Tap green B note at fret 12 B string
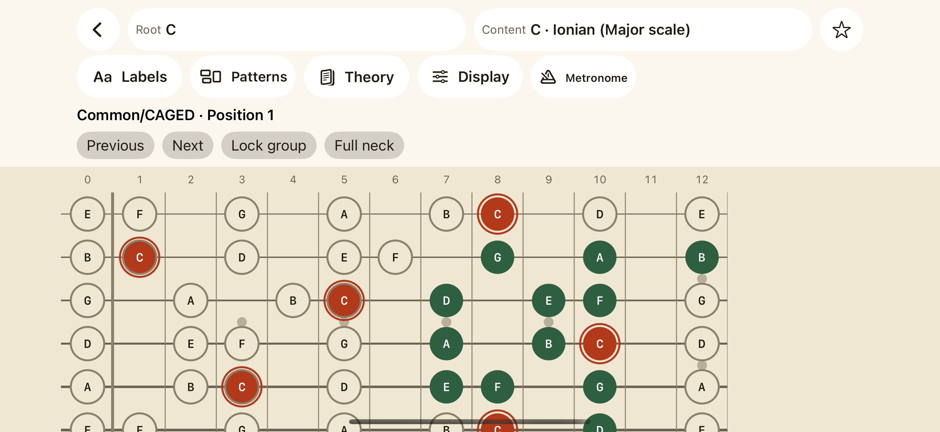This screenshot has height=432, width=940. (x=702, y=257)
